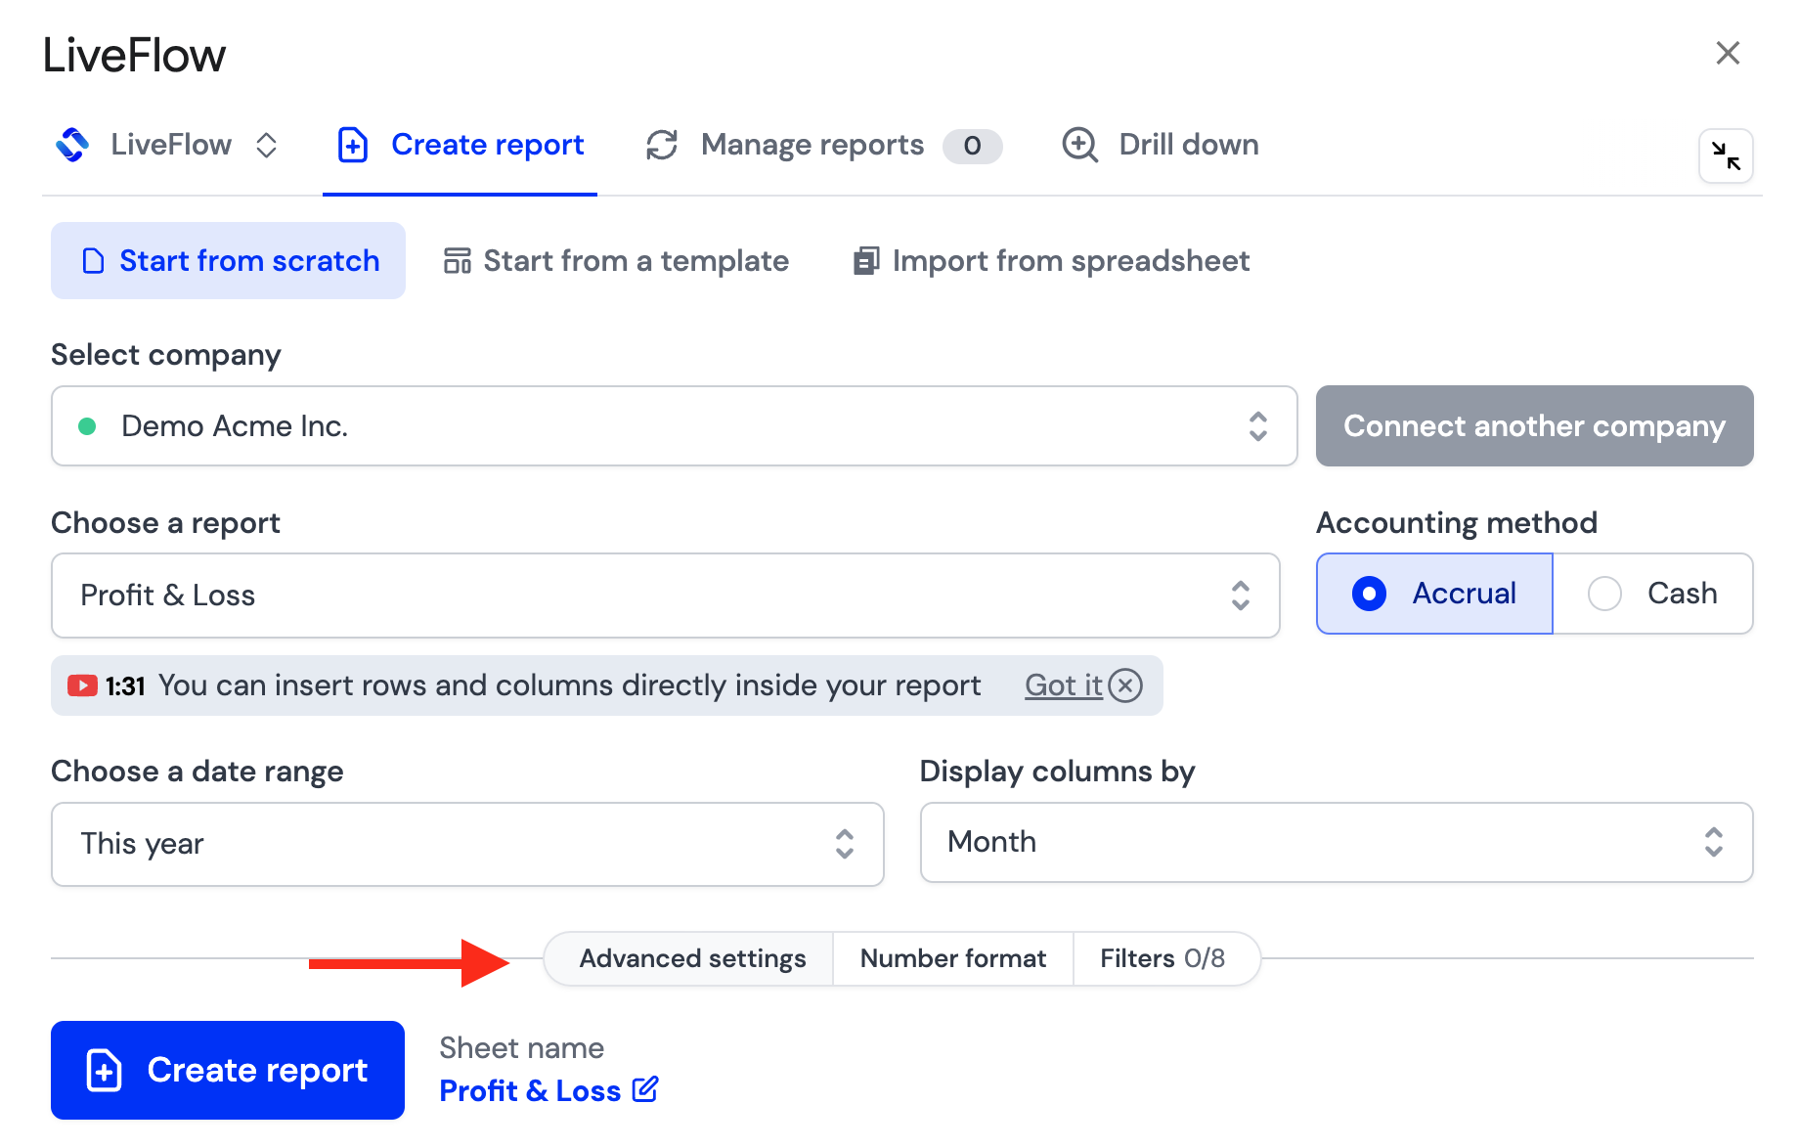This screenshot has height=1148, width=1799.
Task: Click the green status dot for Demo Acme Inc.
Action: (87, 426)
